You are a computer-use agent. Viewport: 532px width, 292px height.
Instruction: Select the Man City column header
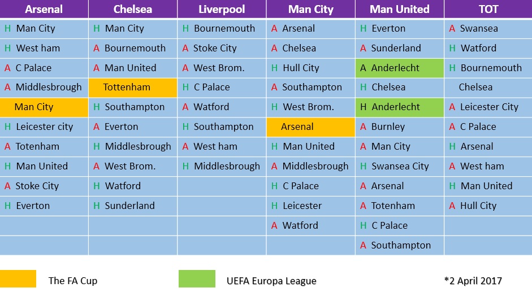click(310, 9)
